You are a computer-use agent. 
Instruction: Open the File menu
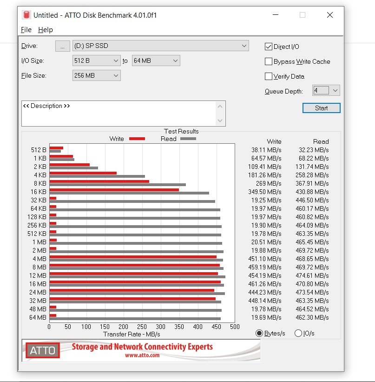coord(26,30)
